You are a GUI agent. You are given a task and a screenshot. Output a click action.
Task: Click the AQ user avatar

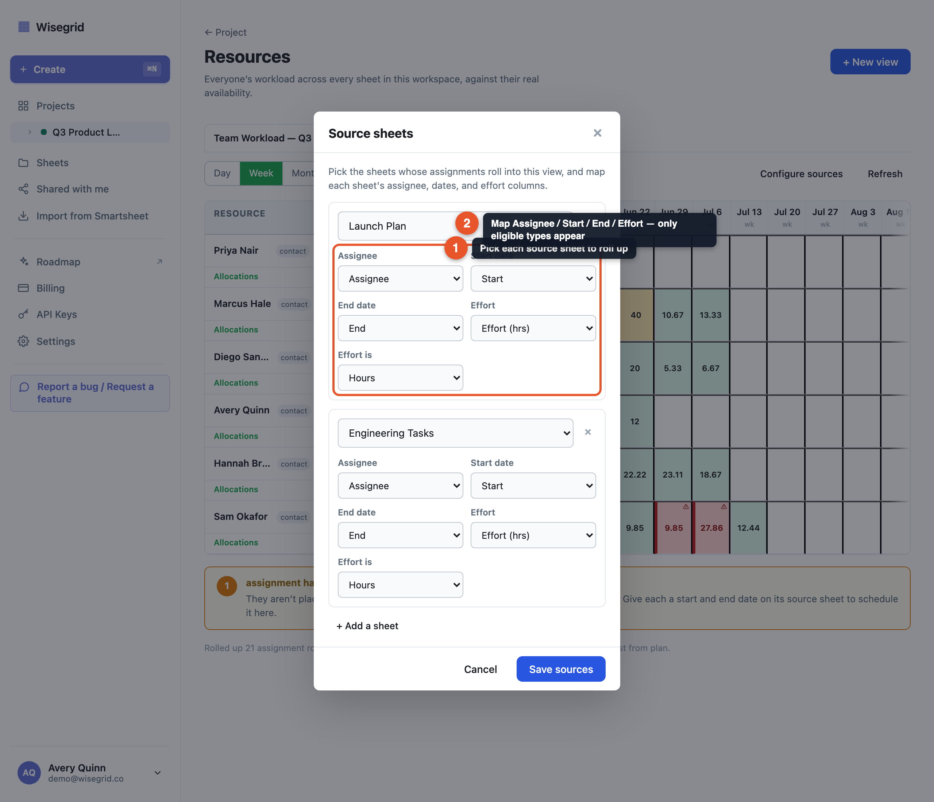pyautogui.click(x=29, y=773)
